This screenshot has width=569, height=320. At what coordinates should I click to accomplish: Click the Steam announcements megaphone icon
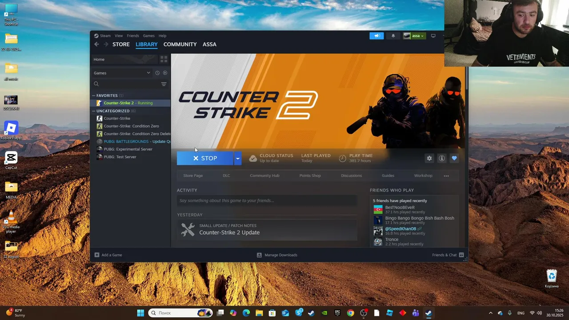tap(377, 36)
